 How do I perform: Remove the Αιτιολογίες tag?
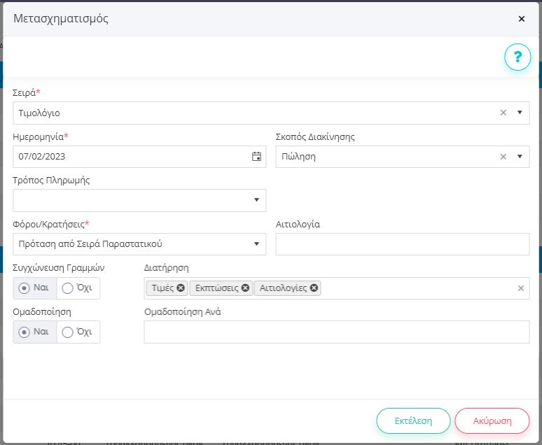pyautogui.click(x=314, y=288)
